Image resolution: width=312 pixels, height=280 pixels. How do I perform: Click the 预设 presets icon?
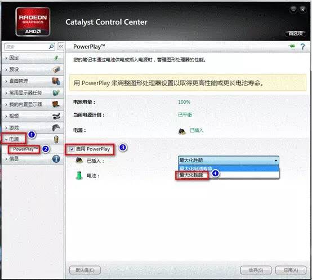coord(56,69)
